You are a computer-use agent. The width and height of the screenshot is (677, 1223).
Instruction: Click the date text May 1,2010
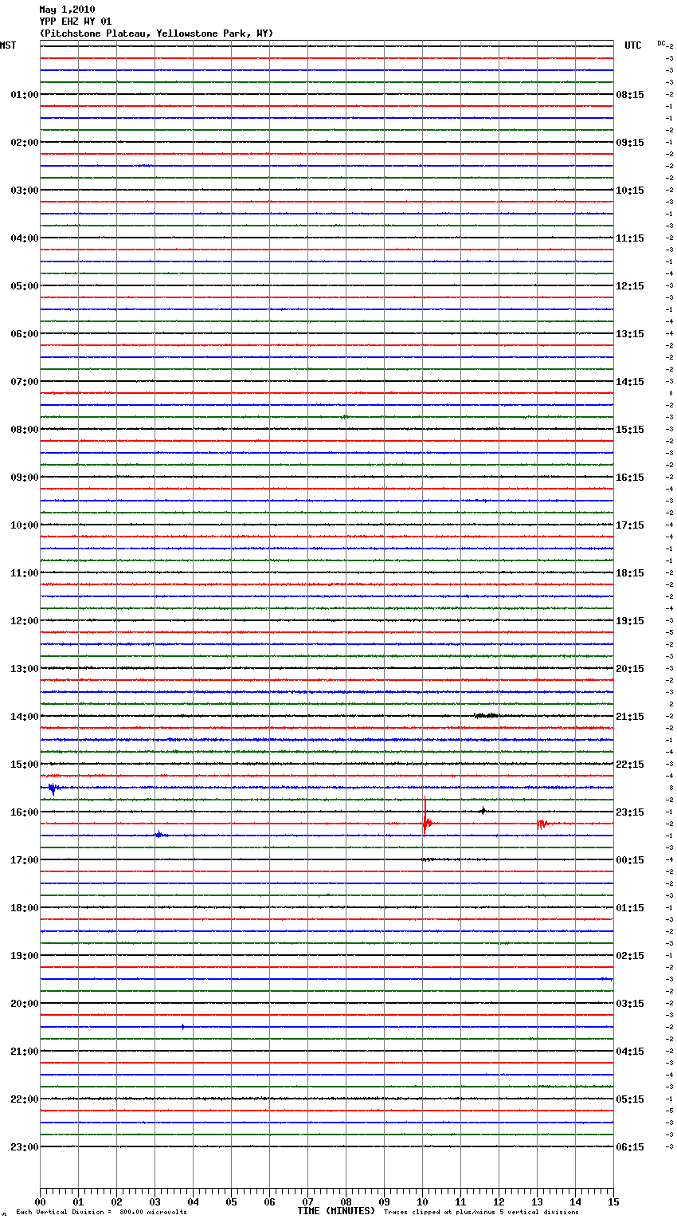coord(67,10)
